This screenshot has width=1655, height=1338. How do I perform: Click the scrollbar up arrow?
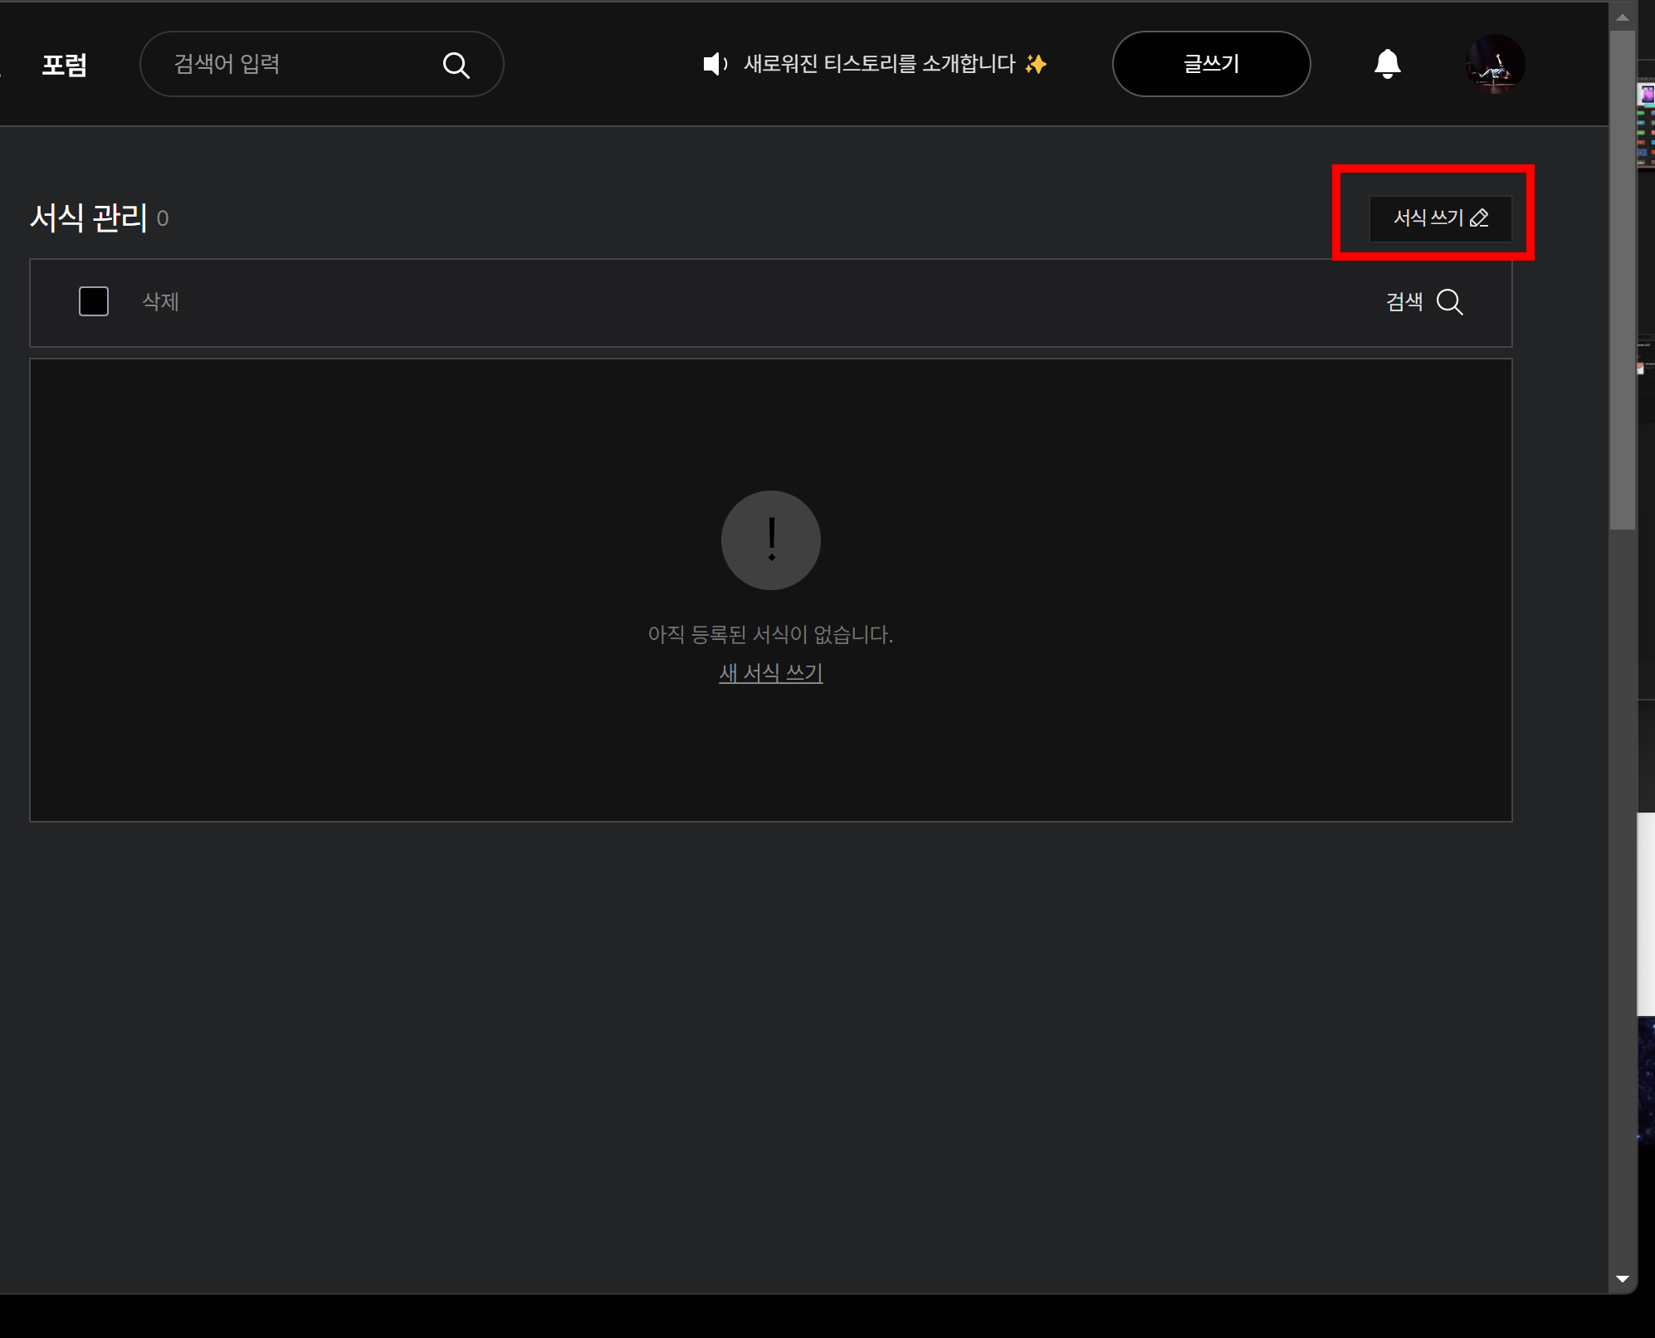(1622, 17)
